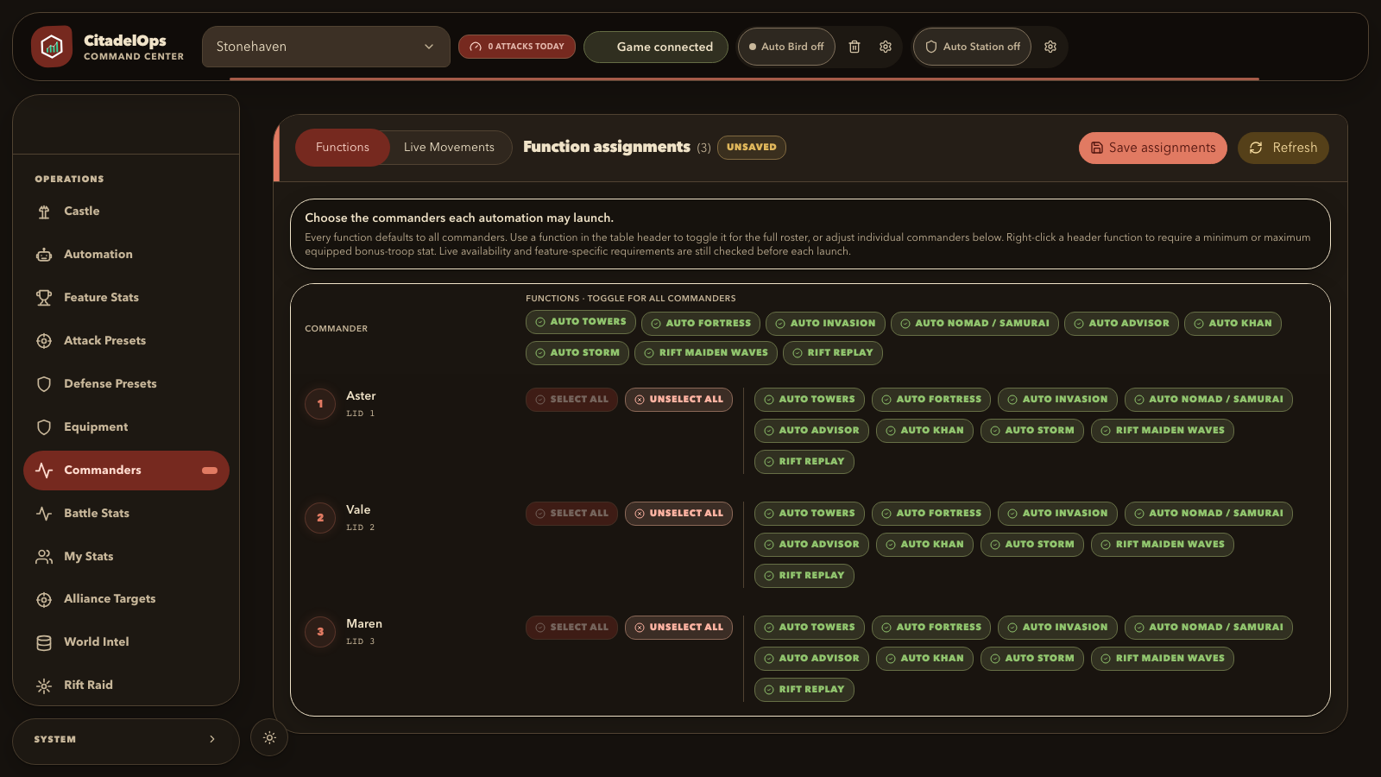
Task: Open Rift Raid in sidebar
Action: [126, 685]
